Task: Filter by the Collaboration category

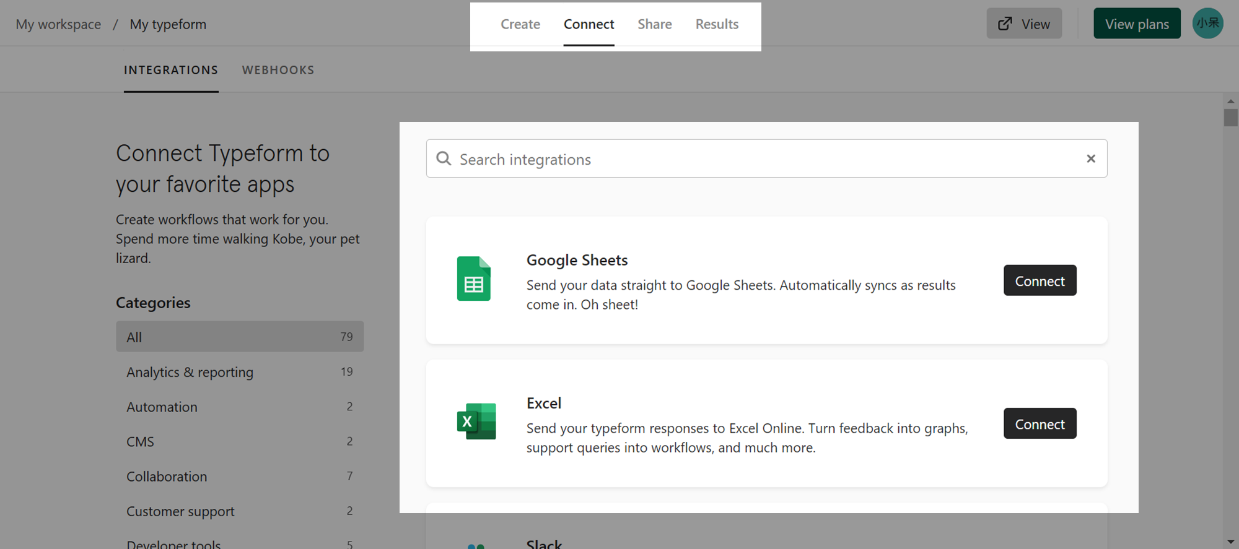Action: (x=240, y=477)
